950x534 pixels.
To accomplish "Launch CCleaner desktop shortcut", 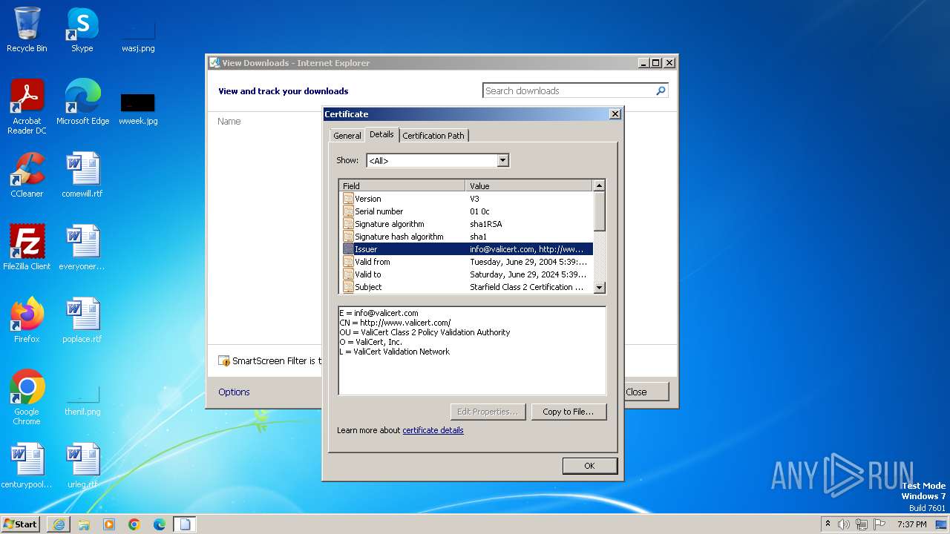I will tap(27, 175).
